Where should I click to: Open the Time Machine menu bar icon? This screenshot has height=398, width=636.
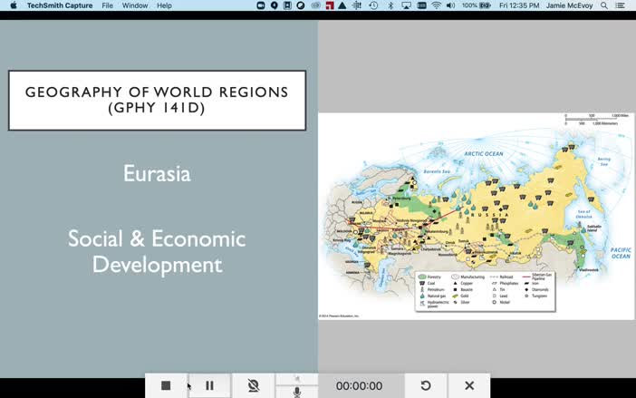pos(373,5)
